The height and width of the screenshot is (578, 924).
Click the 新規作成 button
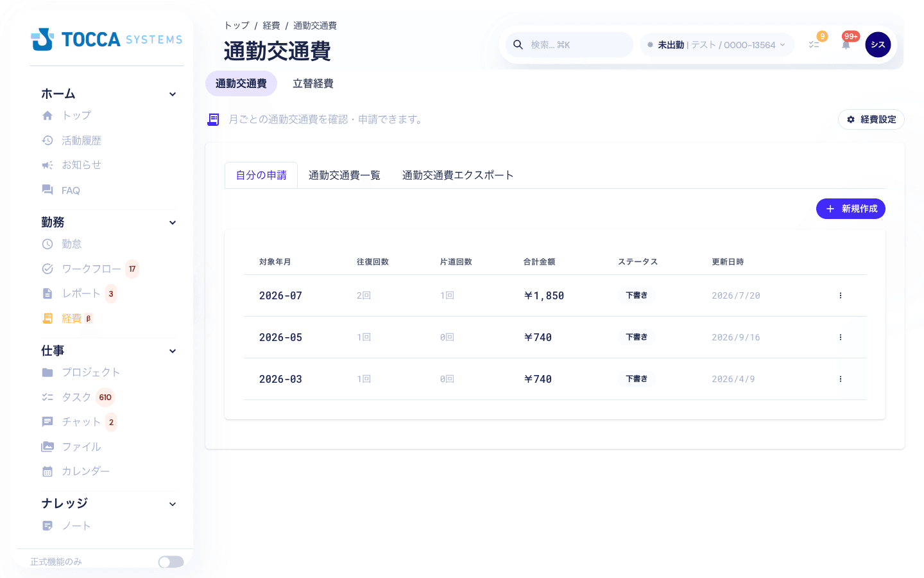point(851,209)
